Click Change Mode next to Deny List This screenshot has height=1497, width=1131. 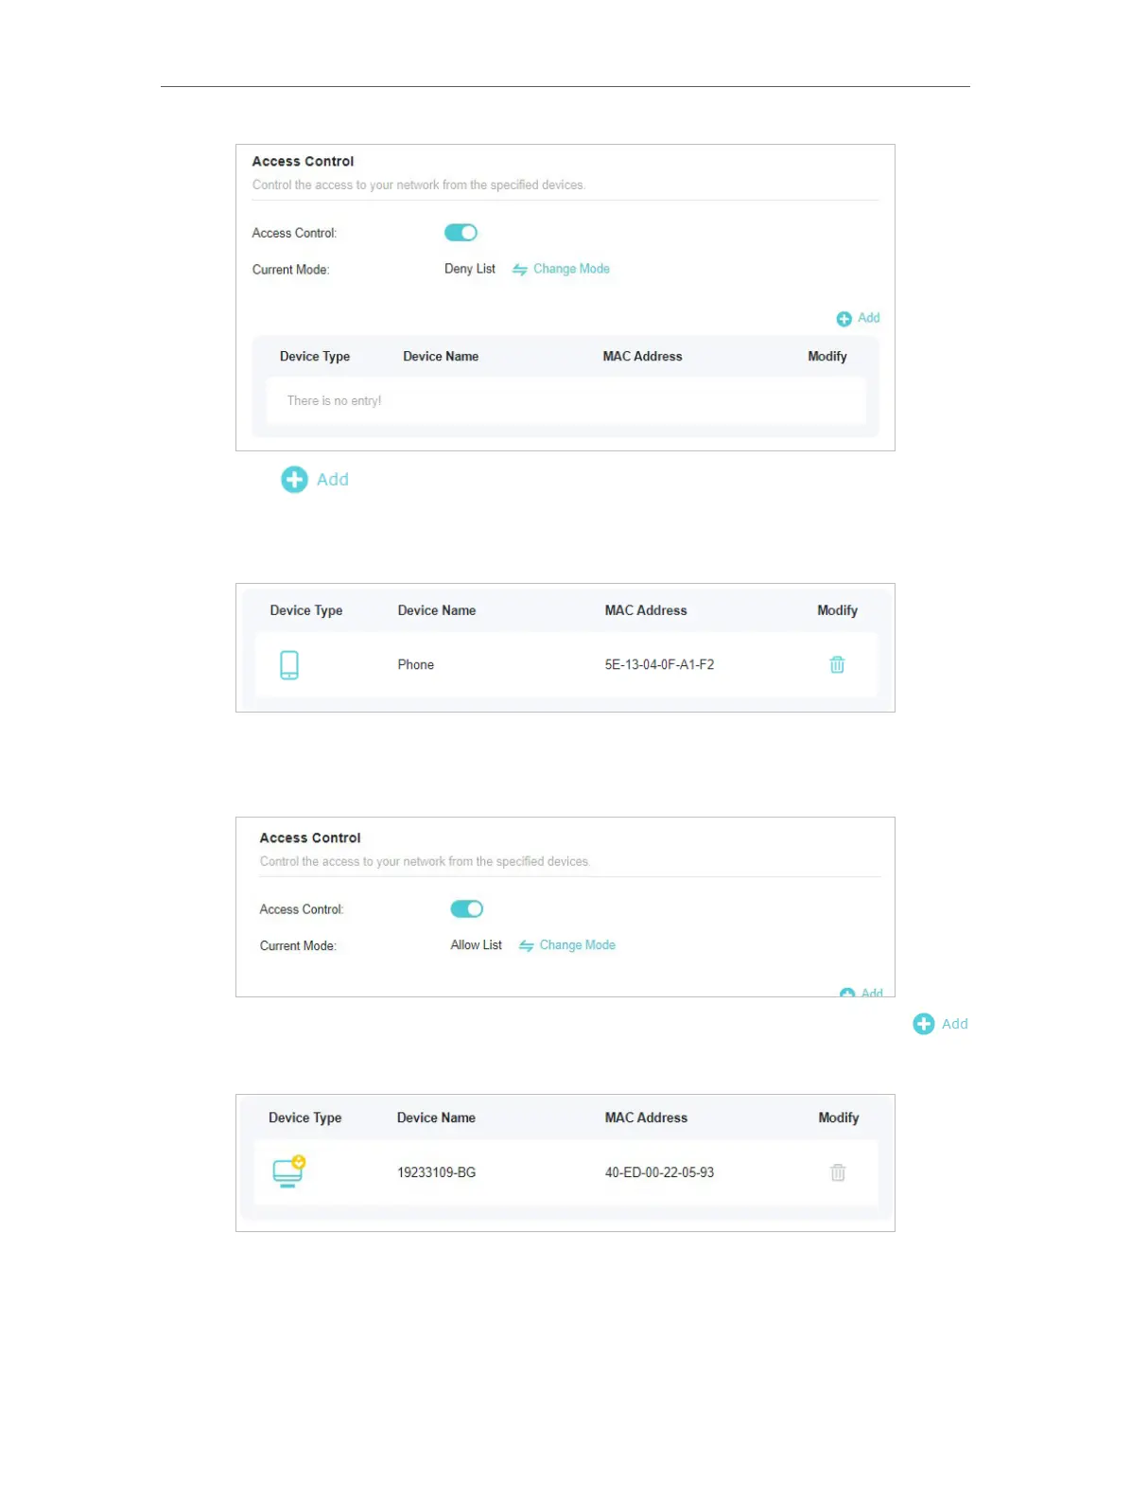[571, 269]
